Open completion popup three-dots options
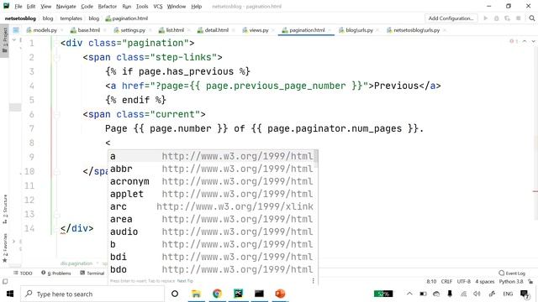 coord(313,281)
